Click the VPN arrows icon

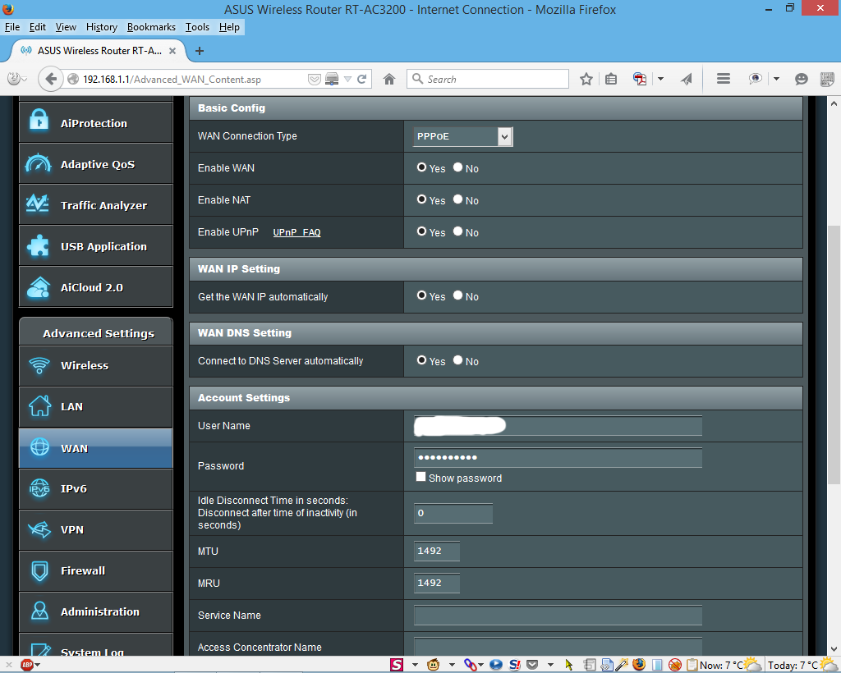[39, 529]
